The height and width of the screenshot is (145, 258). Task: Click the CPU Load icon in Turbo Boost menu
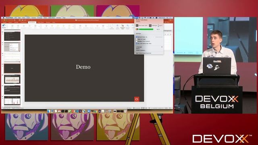coord(137,25)
